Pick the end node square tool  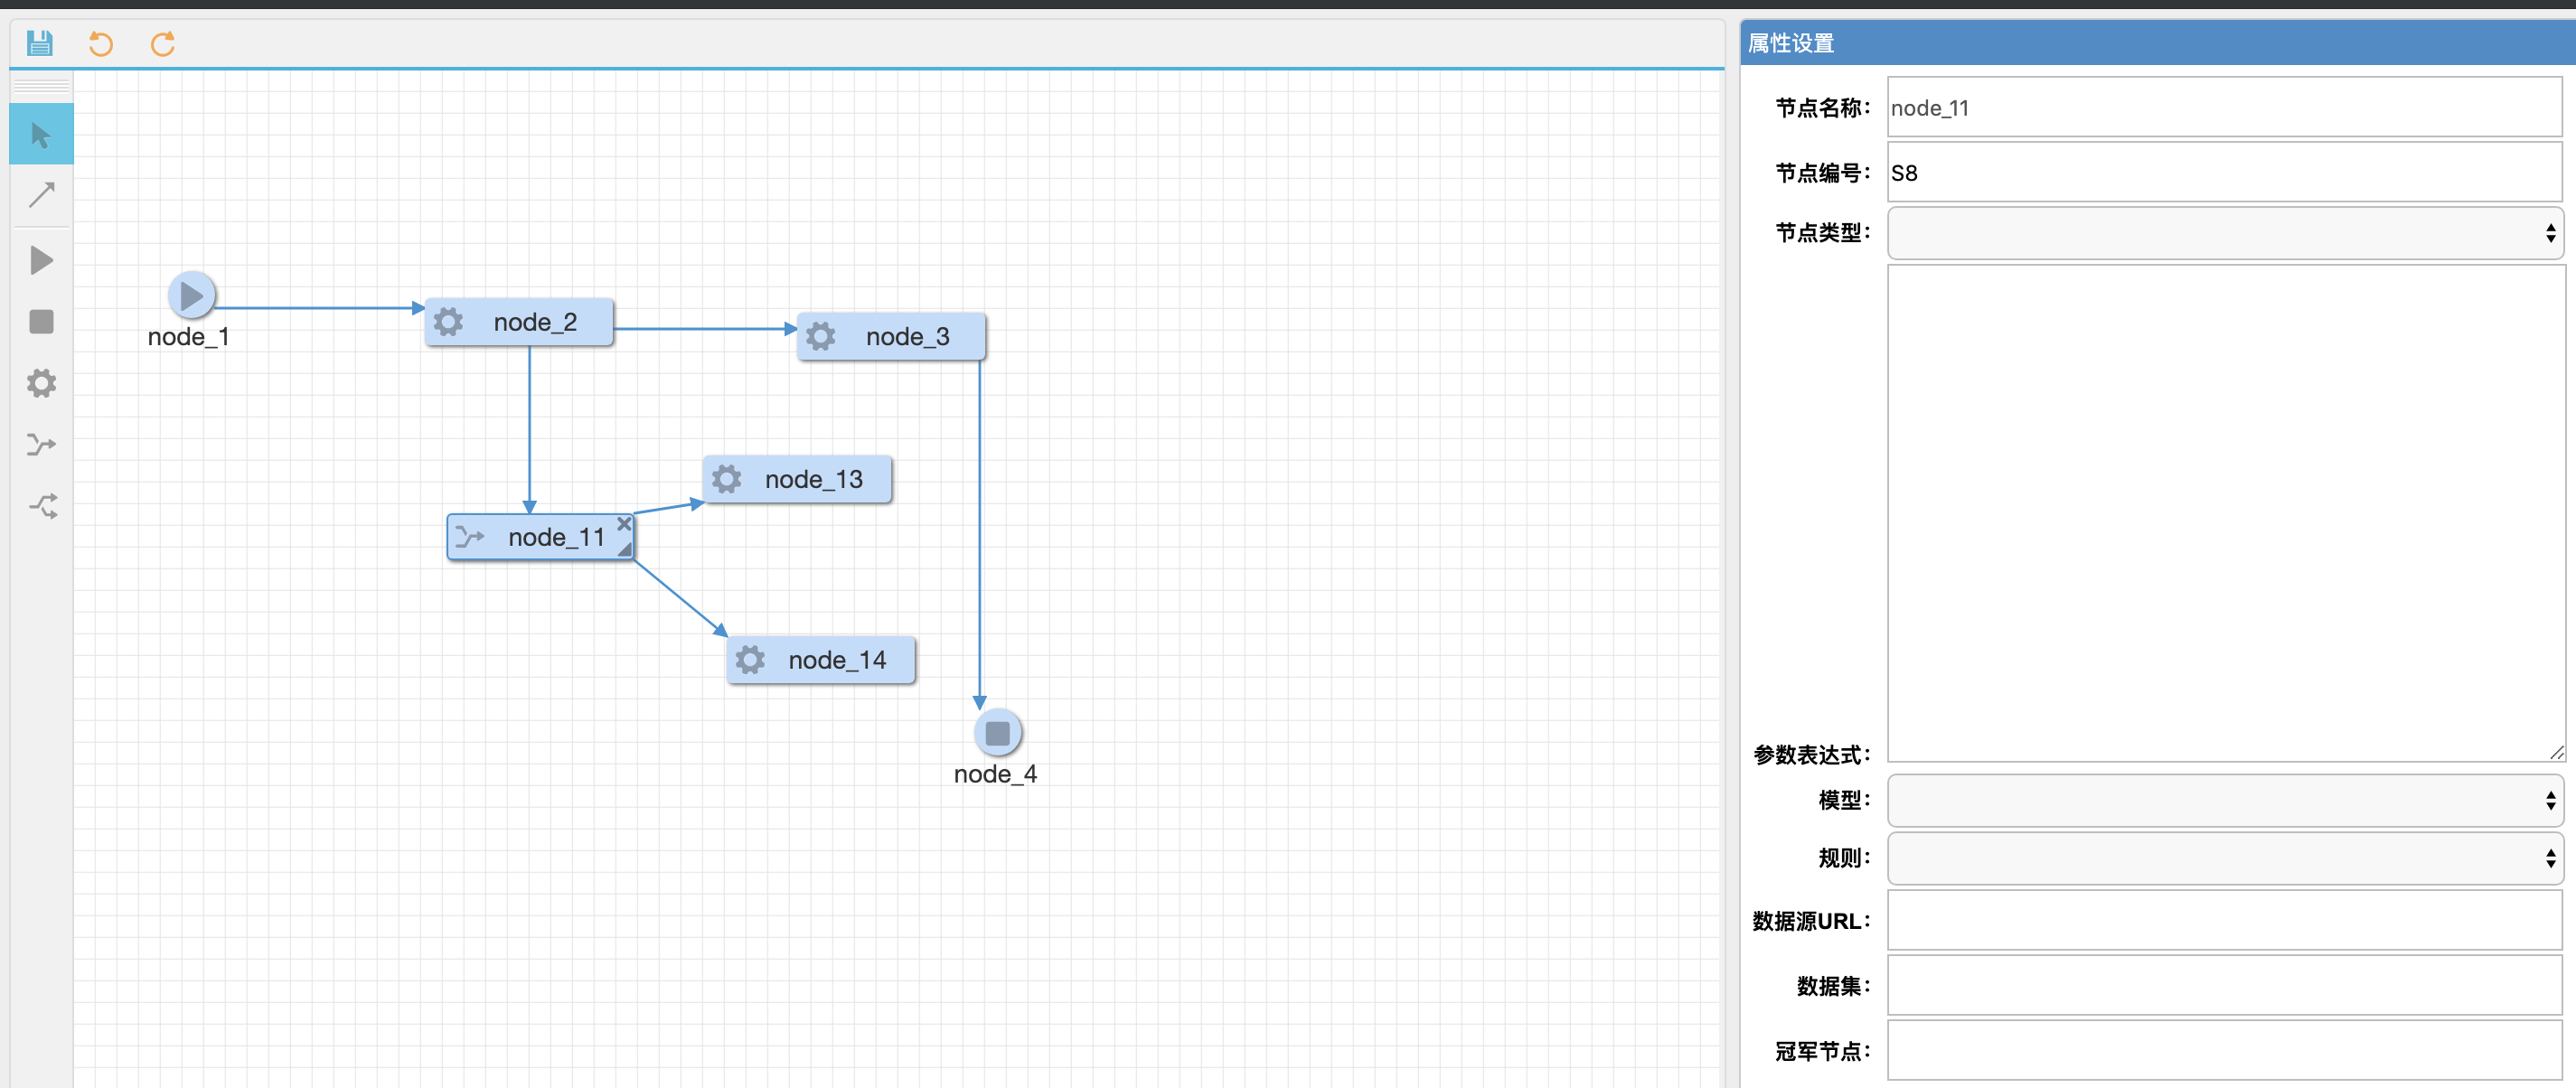pyautogui.click(x=41, y=321)
